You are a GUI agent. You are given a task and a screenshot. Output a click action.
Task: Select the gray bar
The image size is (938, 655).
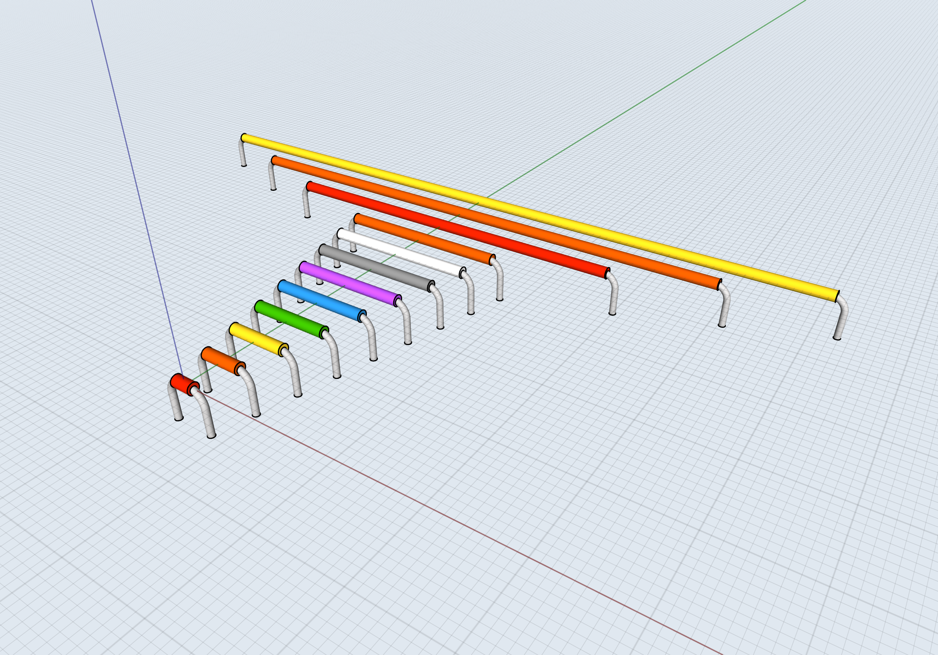click(x=376, y=268)
